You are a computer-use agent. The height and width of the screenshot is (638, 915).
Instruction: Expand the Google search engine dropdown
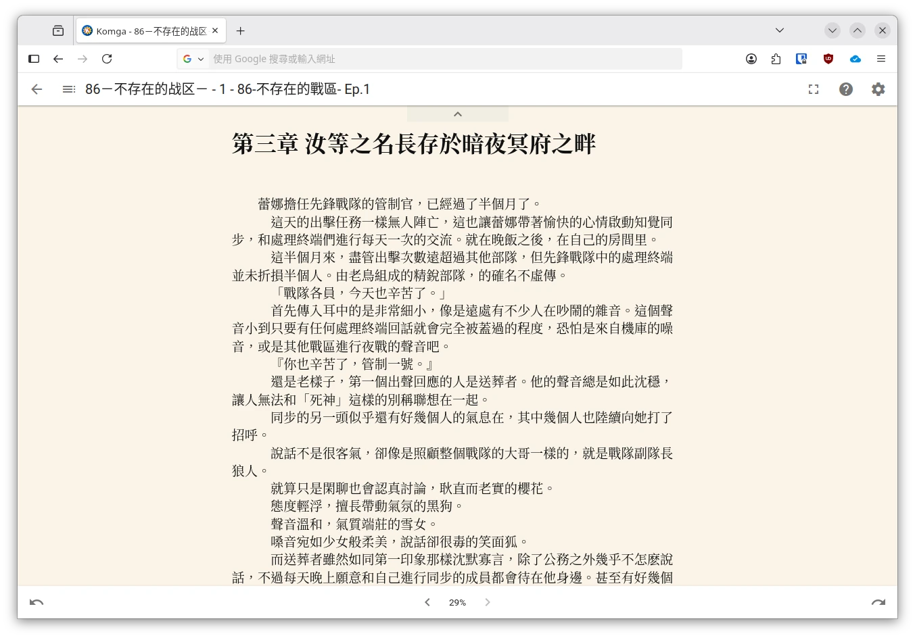[193, 59]
